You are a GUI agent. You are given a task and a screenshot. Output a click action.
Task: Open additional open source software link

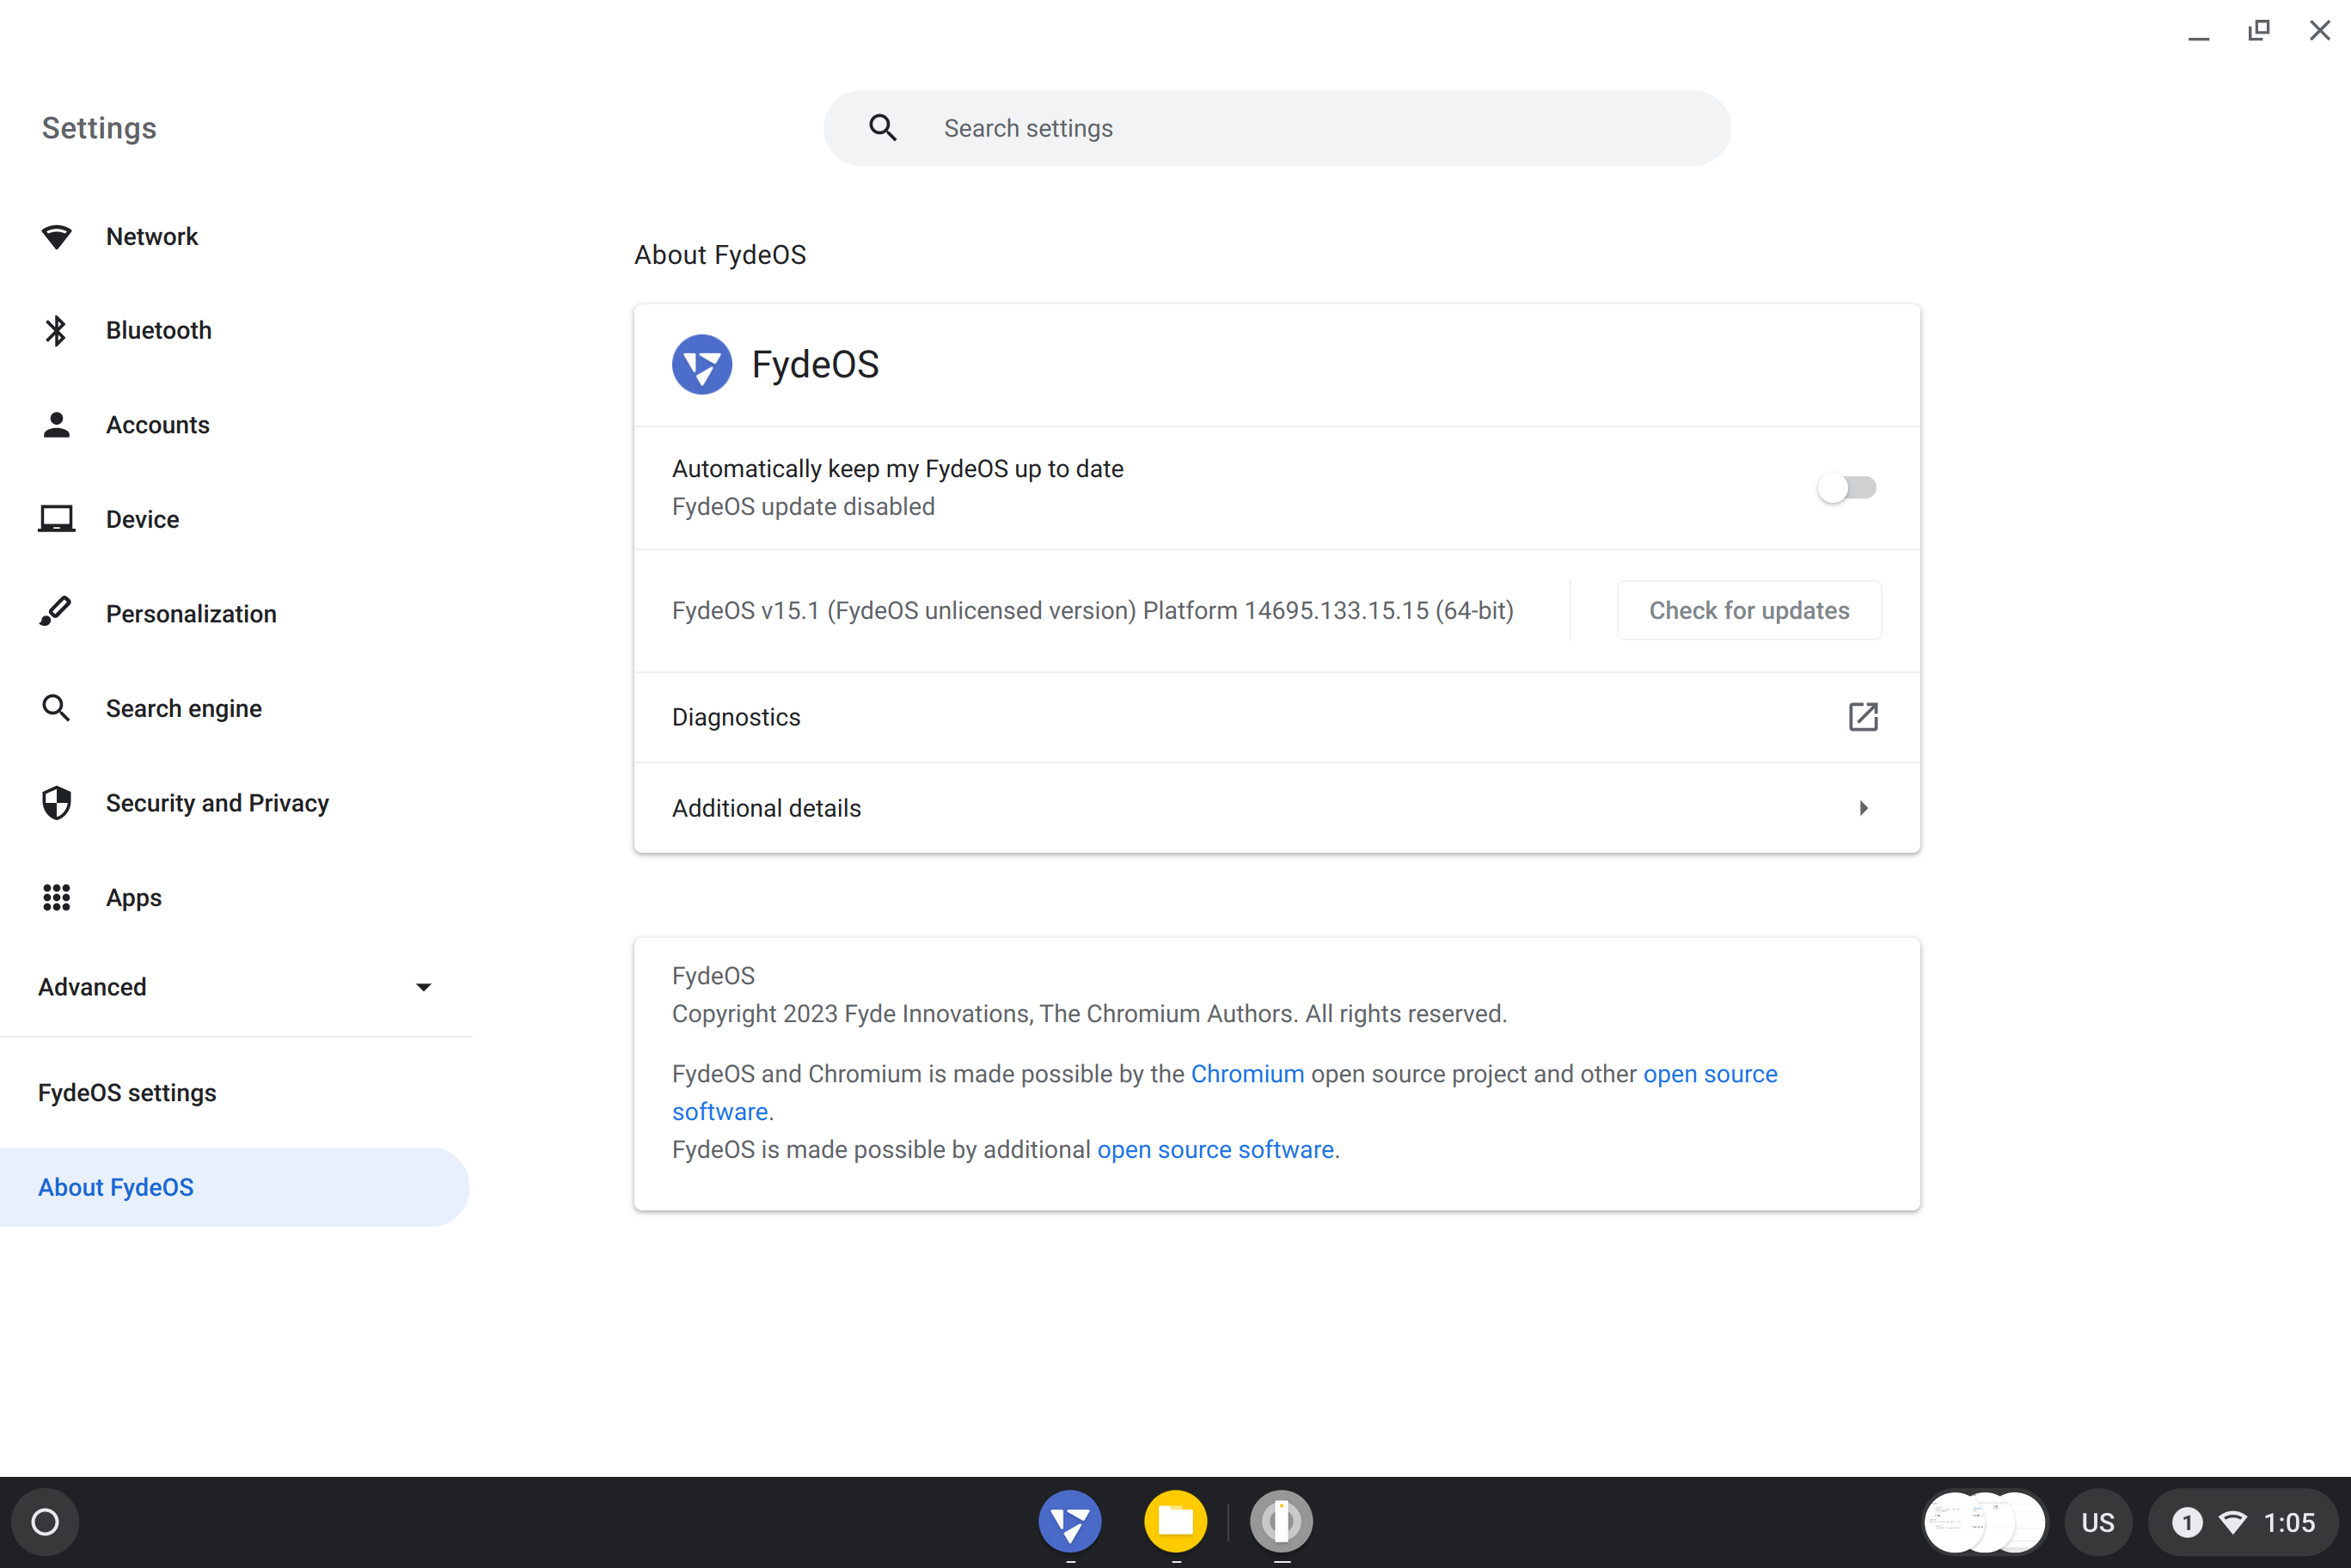[x=1215, y=1150]
